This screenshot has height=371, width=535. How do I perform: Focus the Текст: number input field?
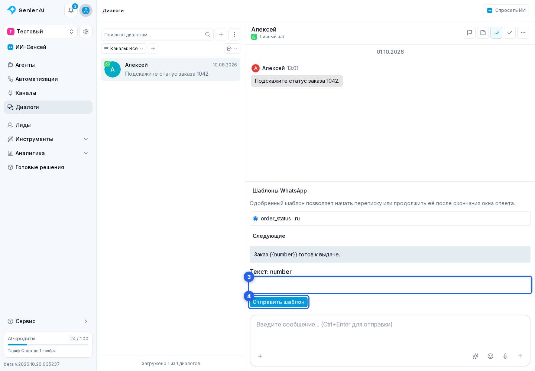click(x=390, y=285)
